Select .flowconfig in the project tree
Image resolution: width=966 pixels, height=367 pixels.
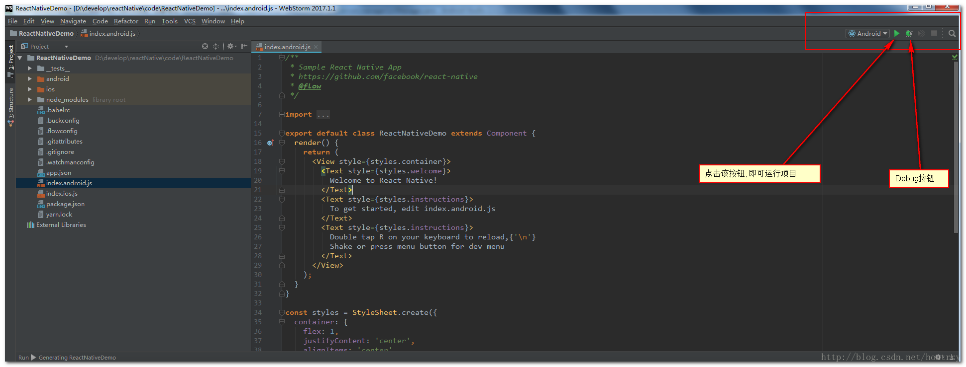pyautogui.click(x=62, y=131)
